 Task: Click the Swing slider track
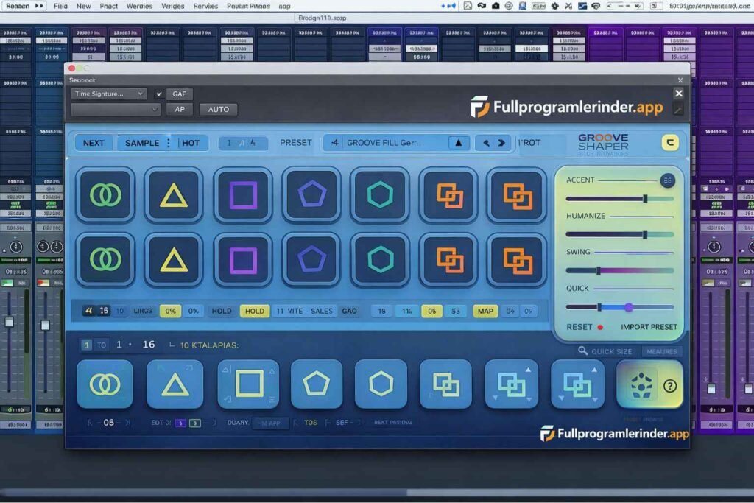click(x=619, y=270)
